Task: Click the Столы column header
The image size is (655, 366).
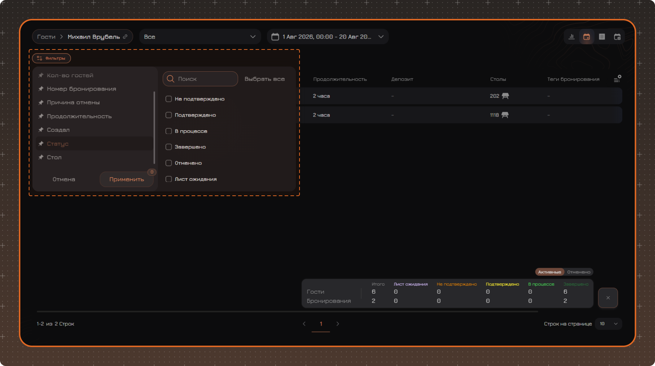Action: pos(498,79)
